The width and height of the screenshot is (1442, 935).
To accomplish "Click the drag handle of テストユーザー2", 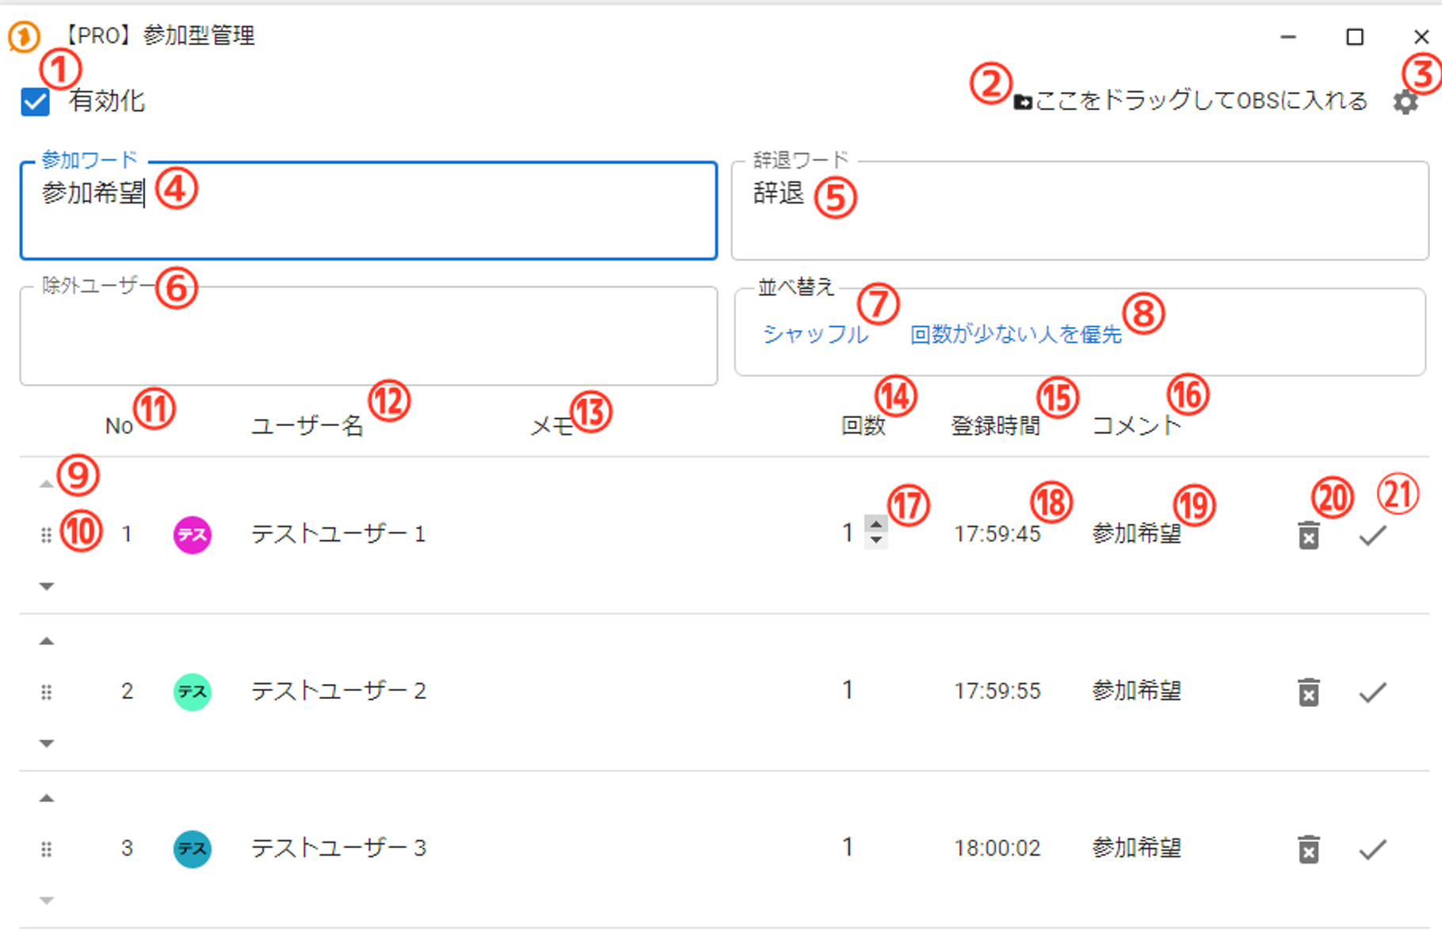I will pos(47,693).
